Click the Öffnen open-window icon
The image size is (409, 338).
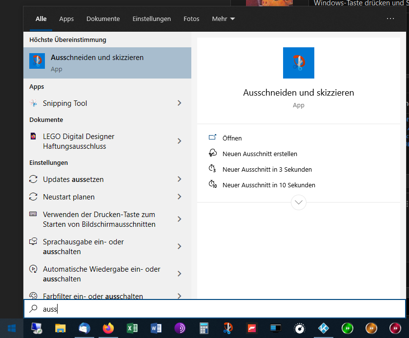point(213,137)
